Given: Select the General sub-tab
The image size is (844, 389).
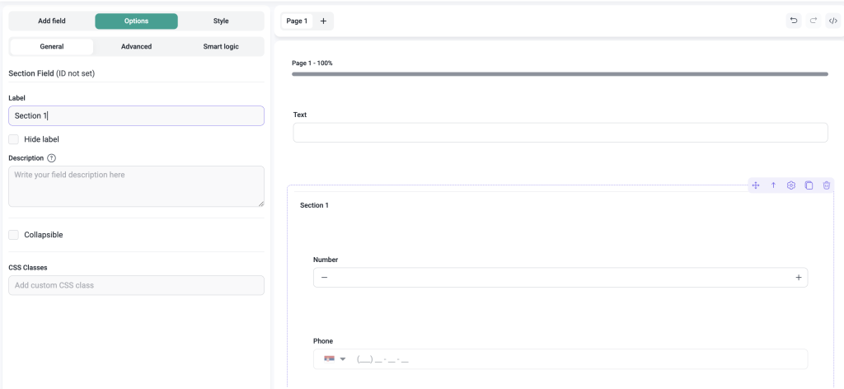Looking at the screenshot, I should (52, 47).
